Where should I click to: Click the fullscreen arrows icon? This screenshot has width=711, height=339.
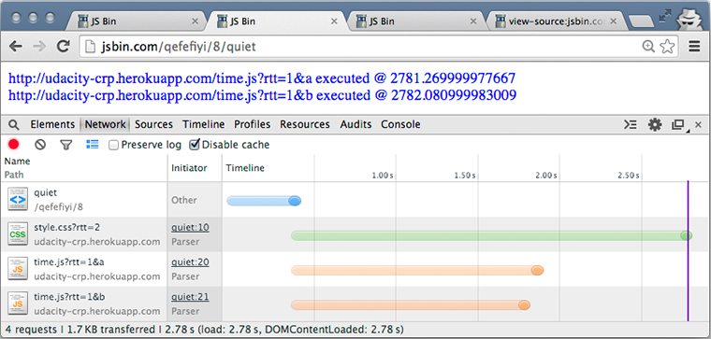click(x=665, y=15)
